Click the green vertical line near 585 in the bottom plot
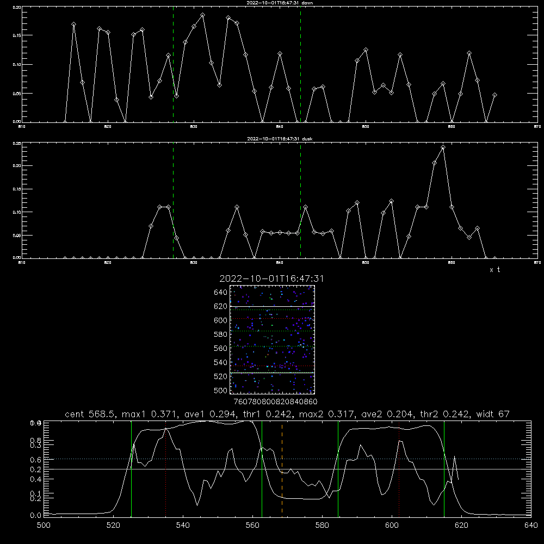The height and width of the screenshot is (544, 544). pyautogui.click(x=338, y=468)
